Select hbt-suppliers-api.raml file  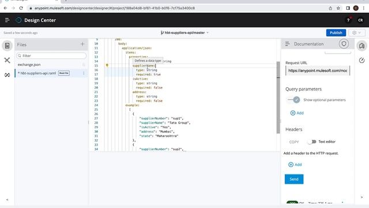[x=38, y=73]
